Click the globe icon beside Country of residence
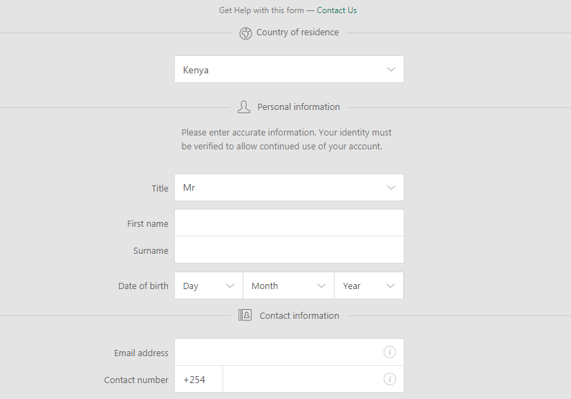The width and height of the screenshot is (571, 399). pyautogui.click(x=245, y=33)
